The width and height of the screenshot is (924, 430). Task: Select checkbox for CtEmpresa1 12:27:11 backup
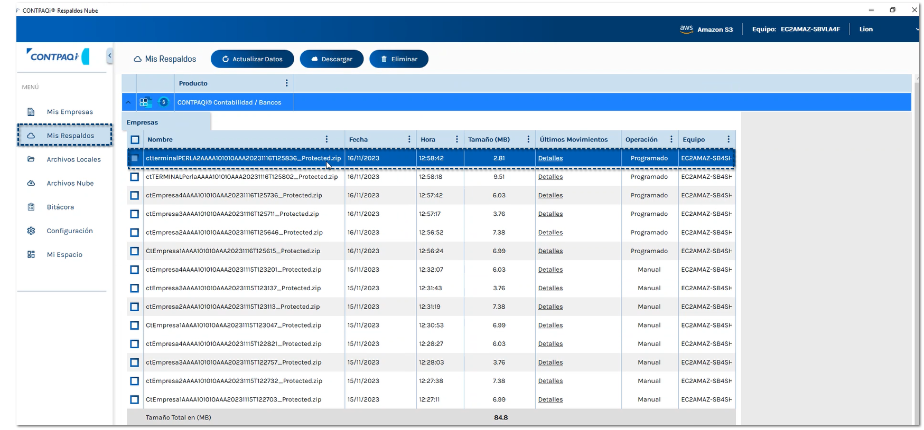135,399
